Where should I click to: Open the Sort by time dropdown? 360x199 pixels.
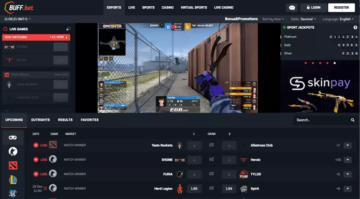273,19
